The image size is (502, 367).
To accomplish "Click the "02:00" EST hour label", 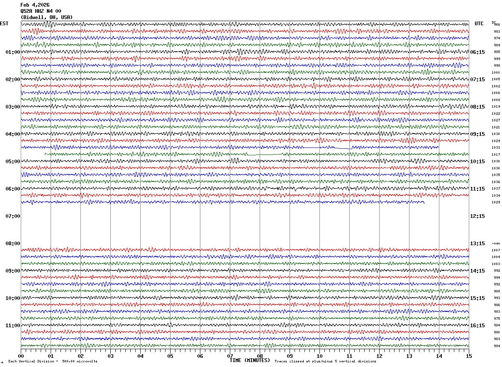I will click(x=12, y=80).
